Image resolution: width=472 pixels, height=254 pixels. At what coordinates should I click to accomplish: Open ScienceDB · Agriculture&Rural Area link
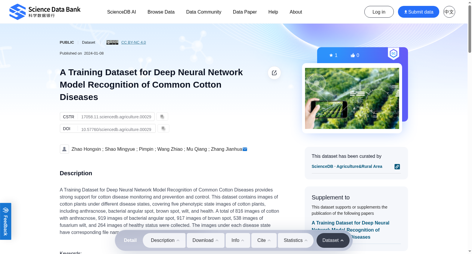click(347, 166)
